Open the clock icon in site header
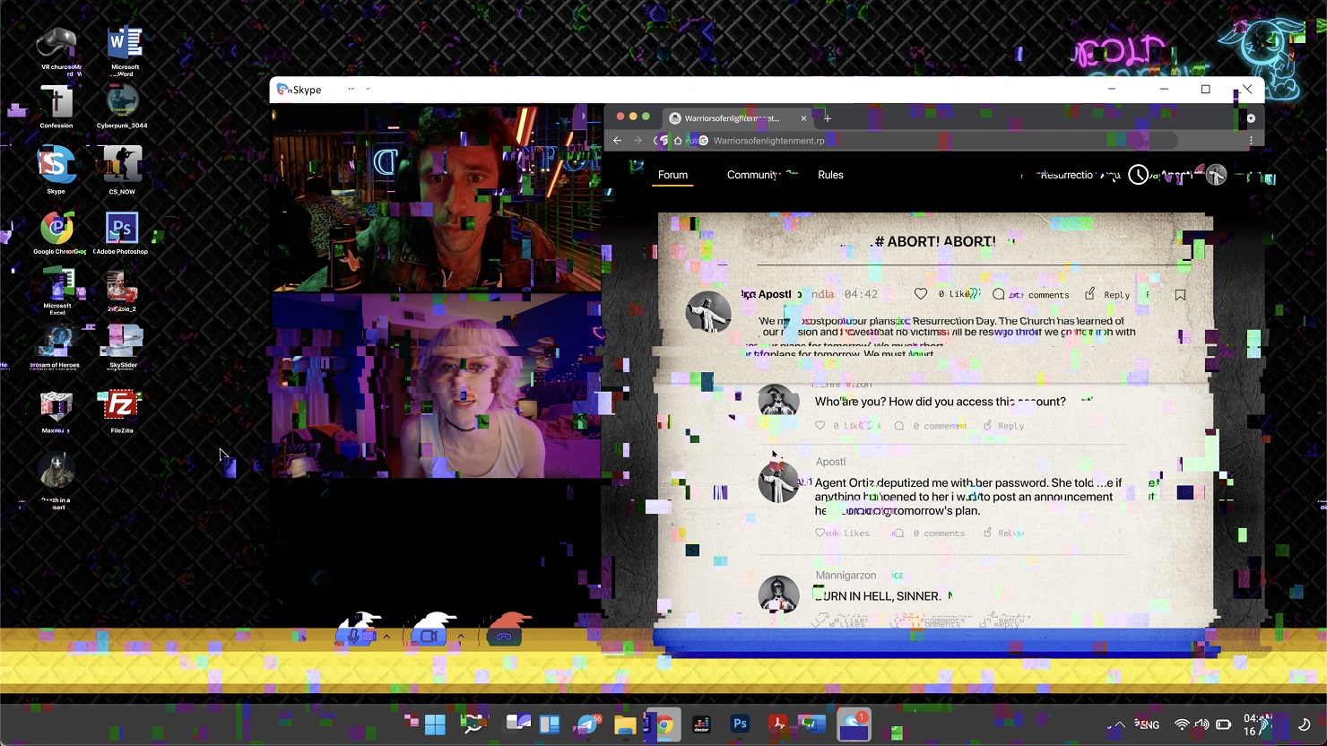Screen dimensions: 1327x746 point(1138,175)
